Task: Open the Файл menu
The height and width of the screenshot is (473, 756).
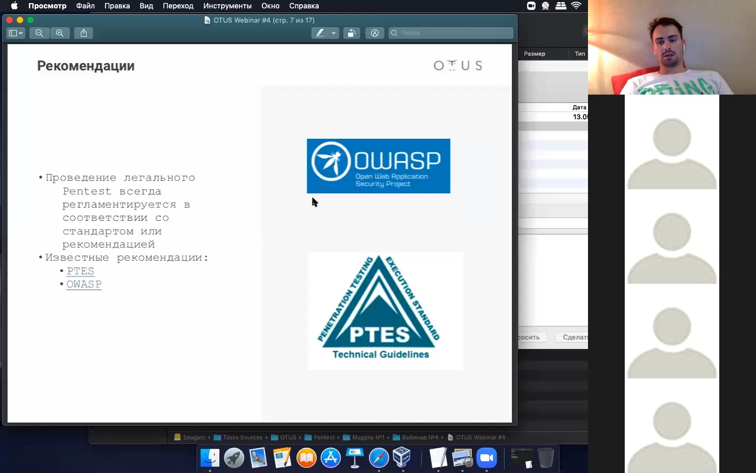Action: (x=86, y=6)
